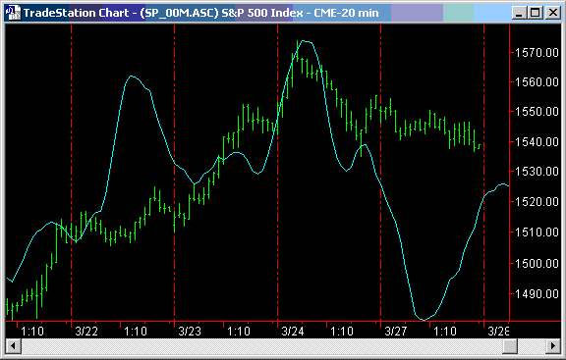This screenshot has width=566, height=360.
Task: Click the horizontal scrollbar right arrow
Action: [552, 346]
